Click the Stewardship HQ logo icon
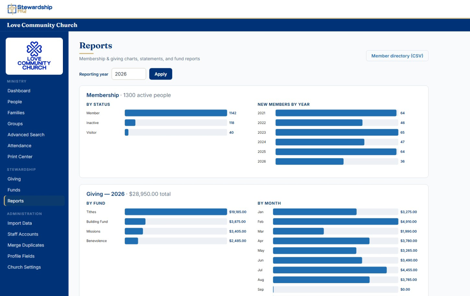This screenshot has height=296, width=470. click(x=12, y=9)
